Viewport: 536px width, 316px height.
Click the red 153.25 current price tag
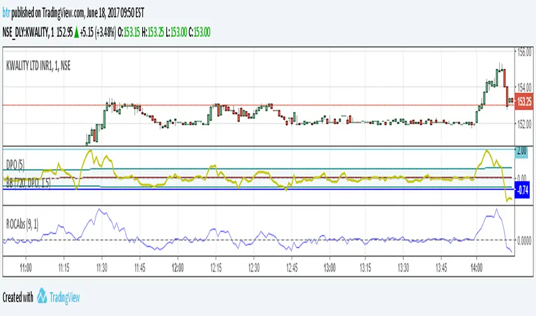pos(523,101)
